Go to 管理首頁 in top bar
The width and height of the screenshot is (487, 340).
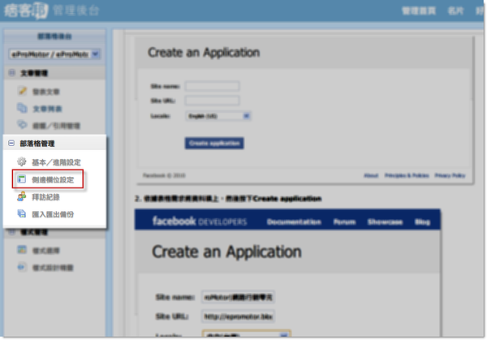point(419,11)
